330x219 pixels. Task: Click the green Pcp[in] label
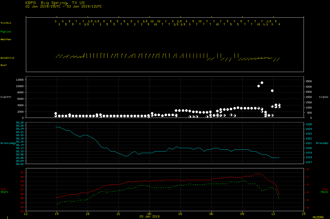click(x=6, y=32)
